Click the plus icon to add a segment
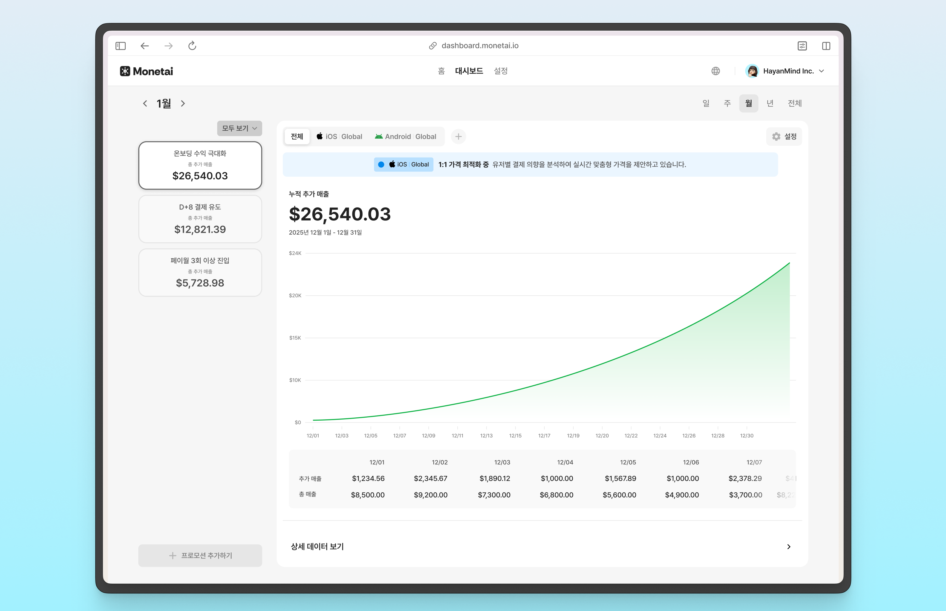 tap(458, 136)
